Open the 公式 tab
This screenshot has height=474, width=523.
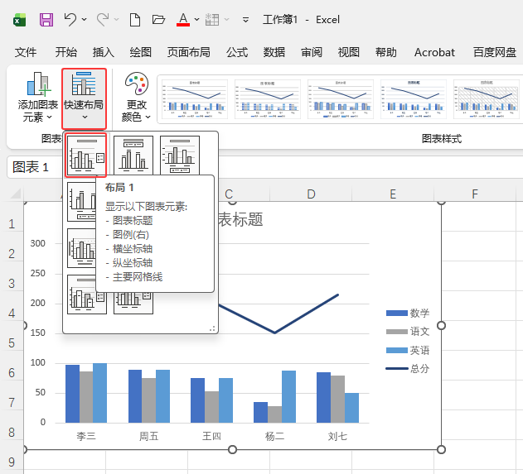[x=237, y=52]
